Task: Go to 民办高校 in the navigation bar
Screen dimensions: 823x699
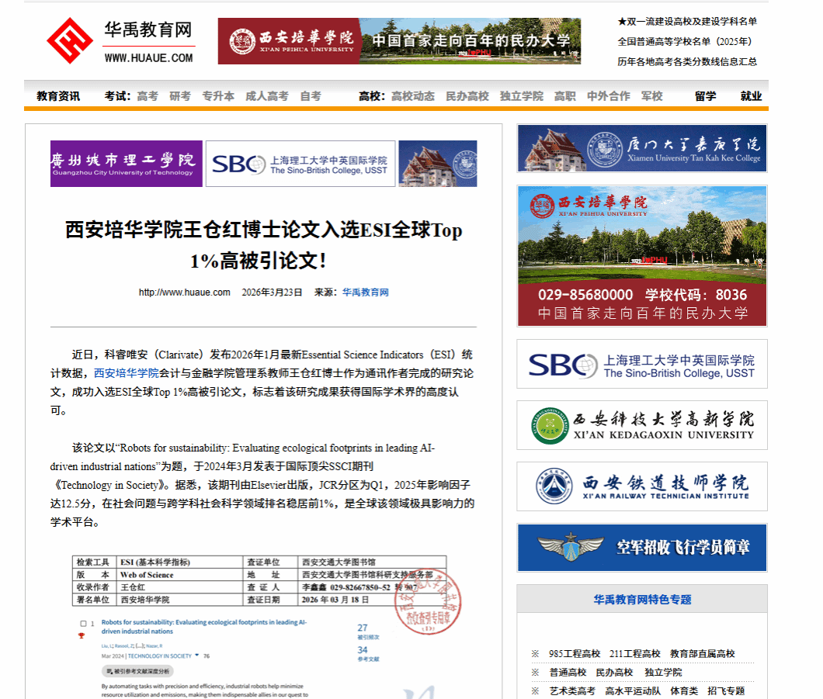Action: point(467,96)
